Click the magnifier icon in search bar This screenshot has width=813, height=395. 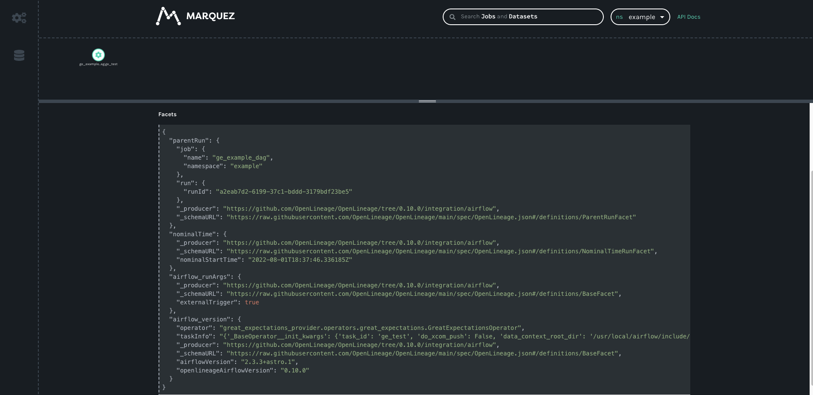(x=453, y=17)
